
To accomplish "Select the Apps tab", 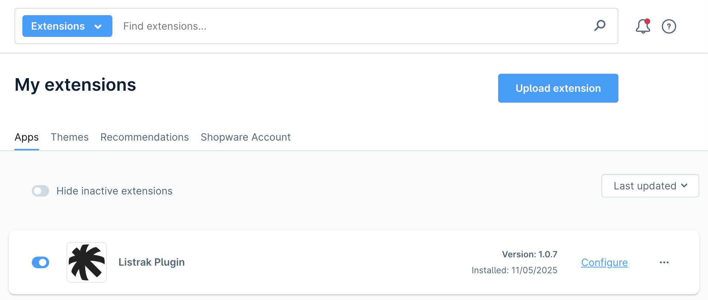I will pos(27,137).
